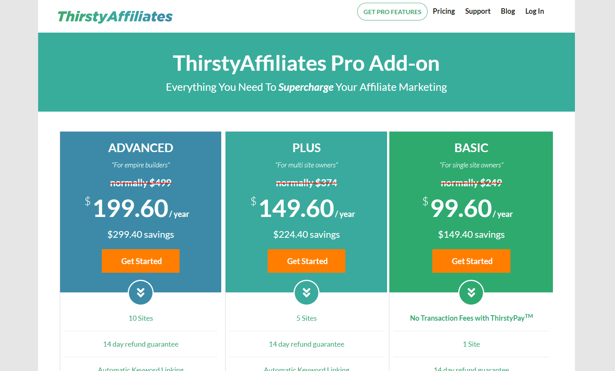The image size is (615, 371).
Task: Navigate to the Blog
Action: coord(508,11)
